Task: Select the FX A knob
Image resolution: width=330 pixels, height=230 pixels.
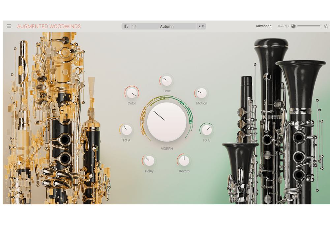Action: [127, 130]
